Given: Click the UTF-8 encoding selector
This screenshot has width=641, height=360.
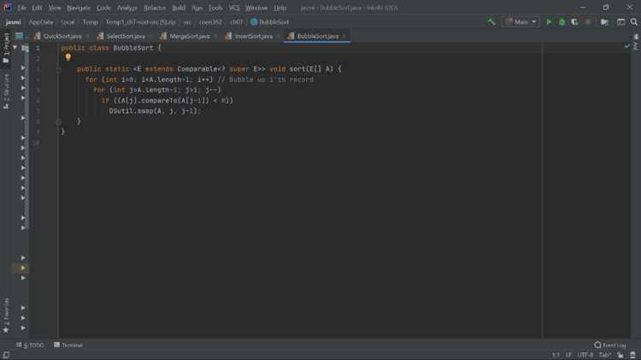Looking at the screenshot, I should tap(585, 355).
